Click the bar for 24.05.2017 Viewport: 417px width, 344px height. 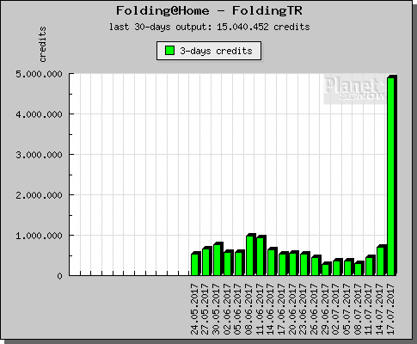pyautogui.click(x=196, y=264)
